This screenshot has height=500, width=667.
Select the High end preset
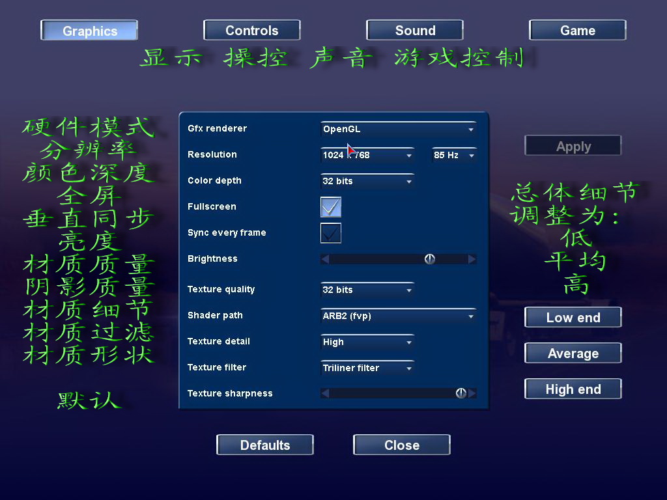(573, 389)
